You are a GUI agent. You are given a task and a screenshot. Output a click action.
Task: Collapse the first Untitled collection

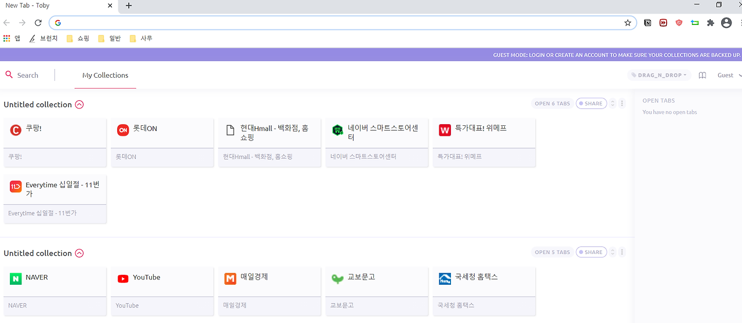click(79, 105)
